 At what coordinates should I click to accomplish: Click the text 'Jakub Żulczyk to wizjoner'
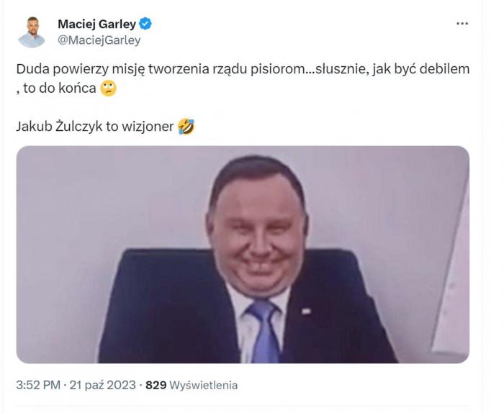[x=95, y=127]
